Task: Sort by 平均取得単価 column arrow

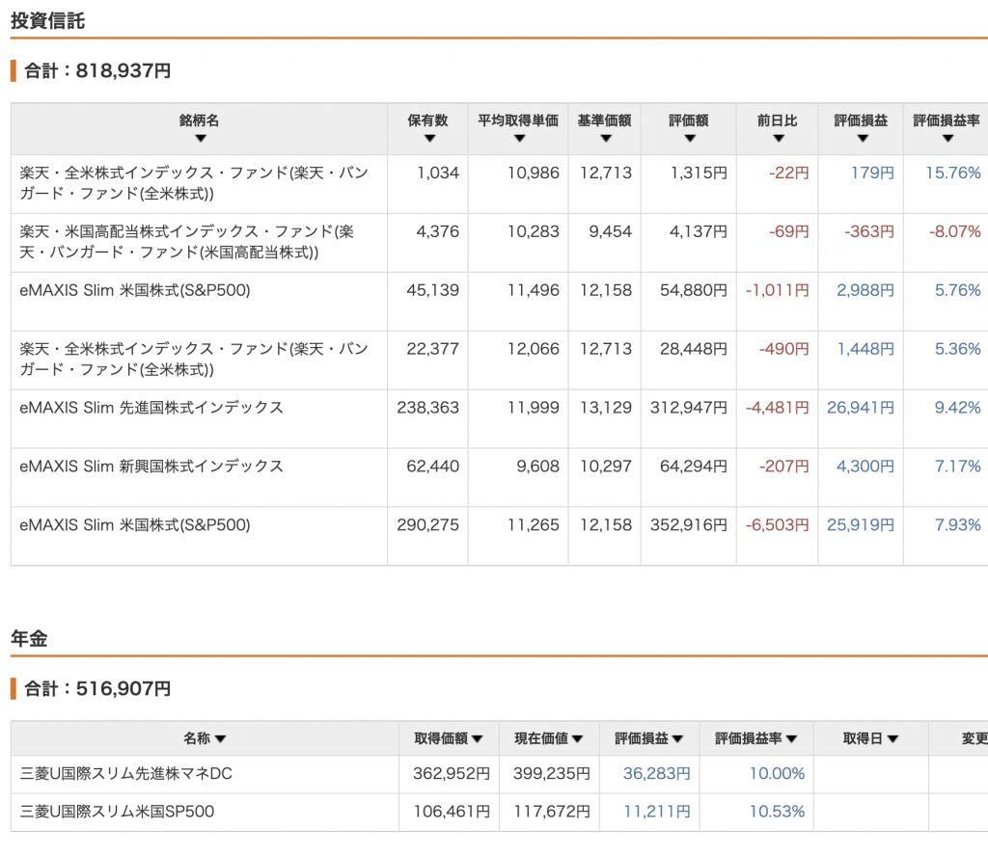Action: tap(519, 139)
